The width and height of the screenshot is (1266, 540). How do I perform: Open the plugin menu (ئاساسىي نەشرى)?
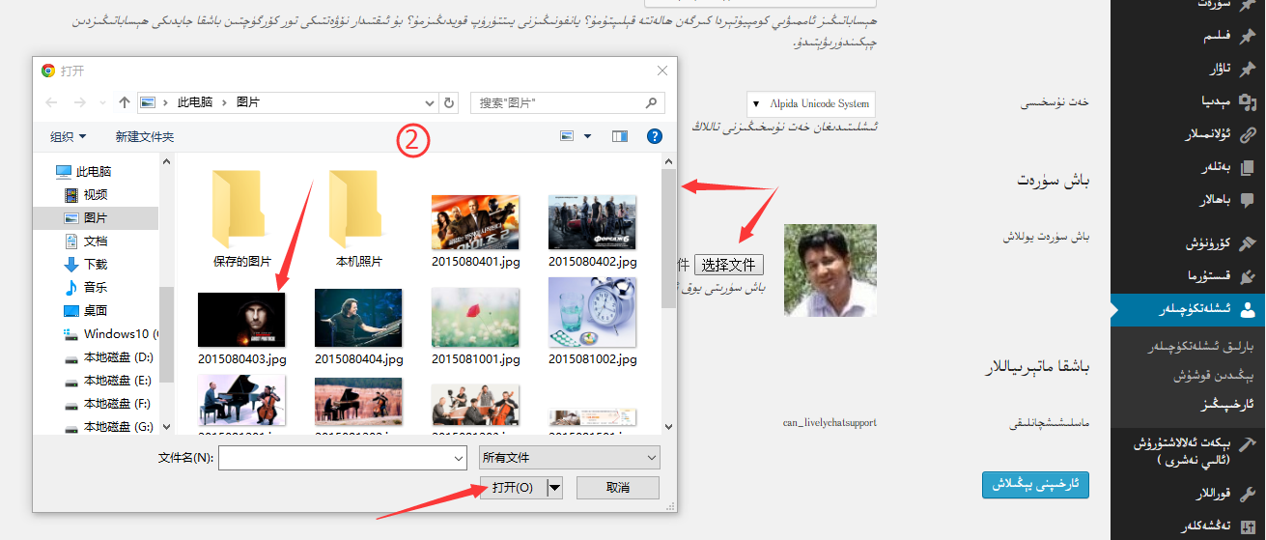[x=1188, y=451]
